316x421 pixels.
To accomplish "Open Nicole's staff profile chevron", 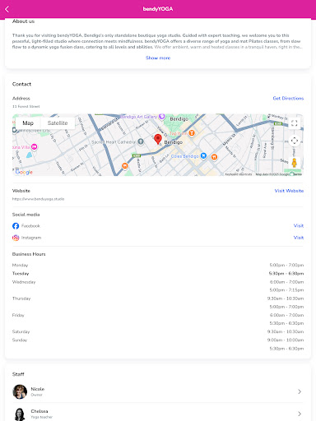I will [300, 391].
